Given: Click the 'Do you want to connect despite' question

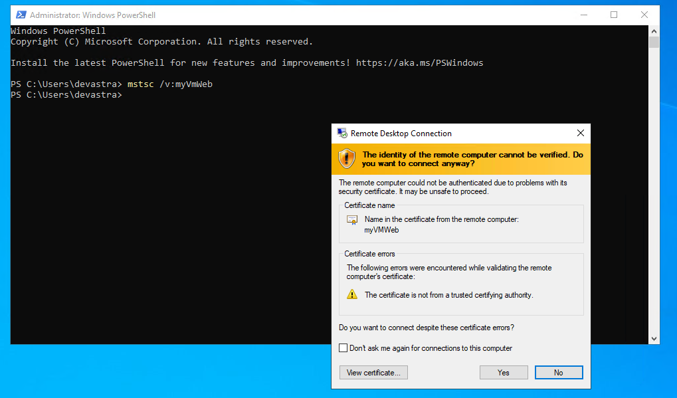Looking at the screenshot, I should pos(427,328).
